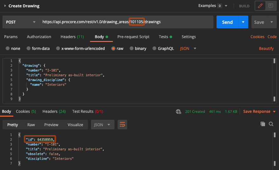Open the POST method dropdown

pyautogui.click(x=21, y=22)
